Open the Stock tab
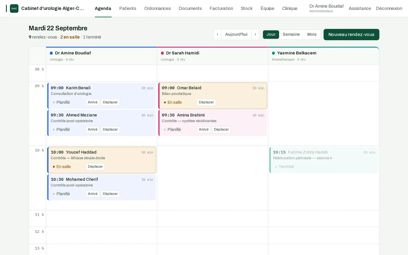This screenshot has width=408, height=255. 247,8
